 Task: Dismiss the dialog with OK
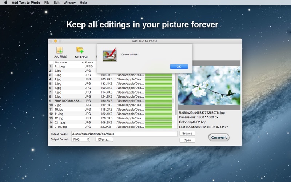pyautogui.click(x=179, y=67)
